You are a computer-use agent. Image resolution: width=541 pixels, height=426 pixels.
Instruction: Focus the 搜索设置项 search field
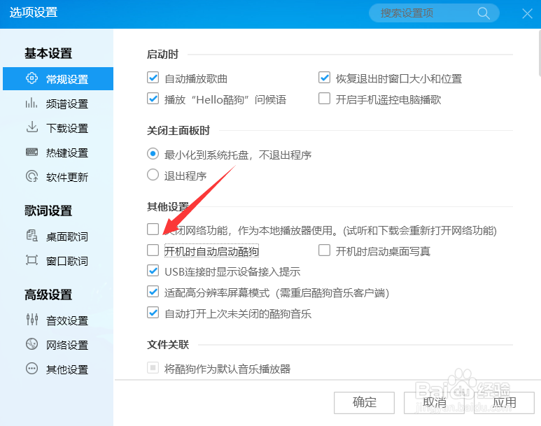pyautogui.click(x=434, y=13)
